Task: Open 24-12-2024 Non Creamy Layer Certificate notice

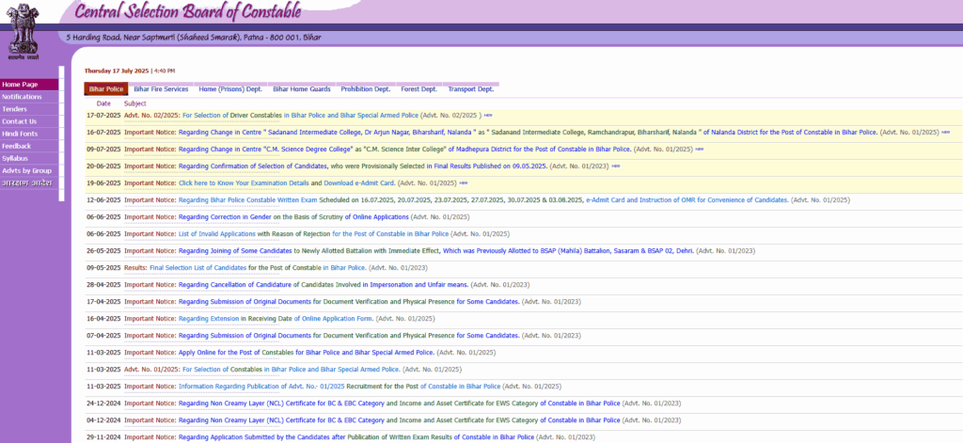Action: [399, 403]
